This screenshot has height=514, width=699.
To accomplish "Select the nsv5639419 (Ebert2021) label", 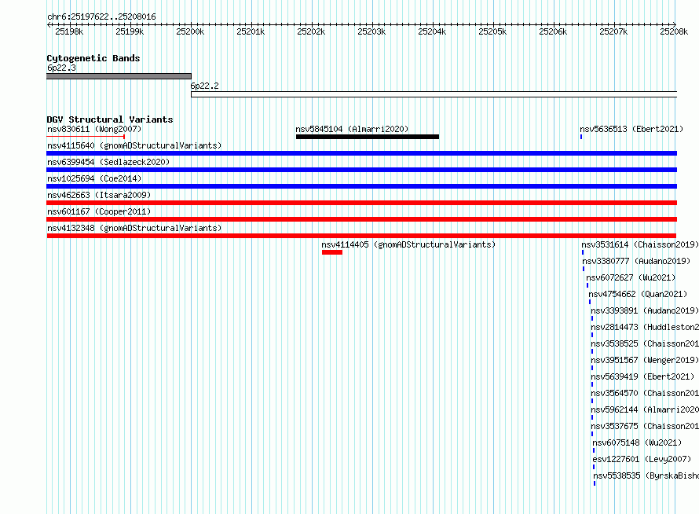I will 642,376.
